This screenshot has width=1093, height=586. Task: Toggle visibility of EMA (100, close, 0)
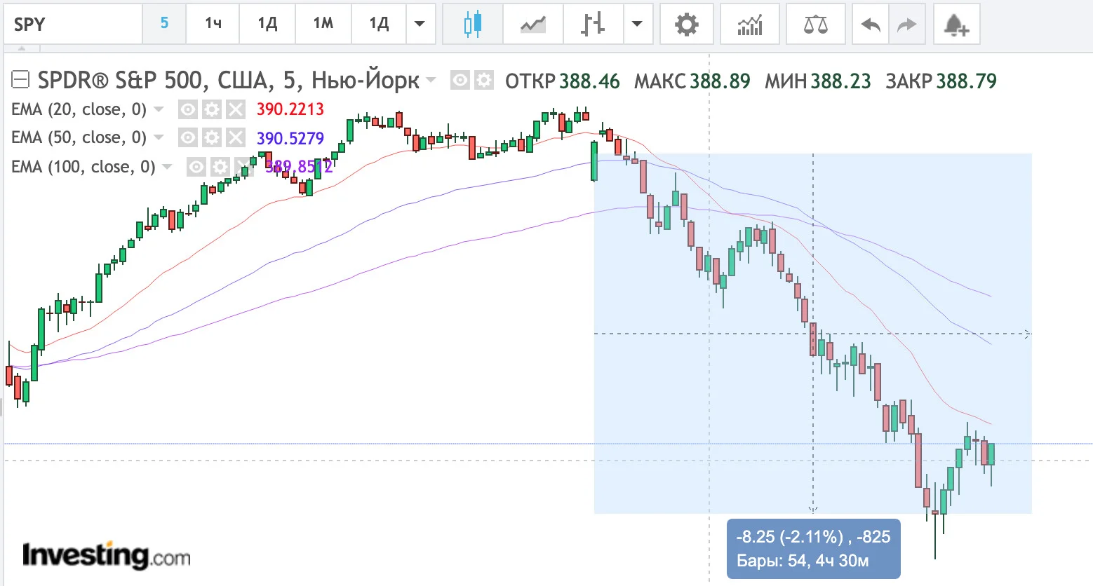pyautogui.click(x=196, y=167)
